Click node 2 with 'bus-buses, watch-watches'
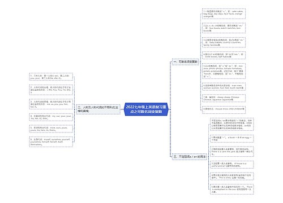 [224, 28]
